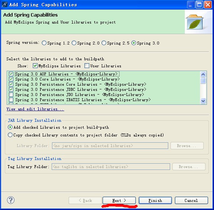Click the Library Folder input field
Image resolution: width=214 pixels, height=210 pixels.
tap(110, 146)
